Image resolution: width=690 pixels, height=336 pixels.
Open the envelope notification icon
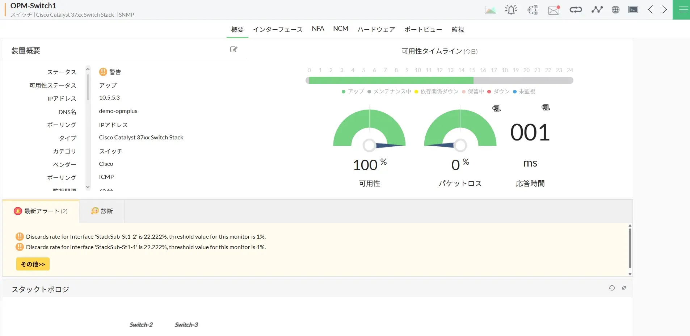(x=554, y=10)
